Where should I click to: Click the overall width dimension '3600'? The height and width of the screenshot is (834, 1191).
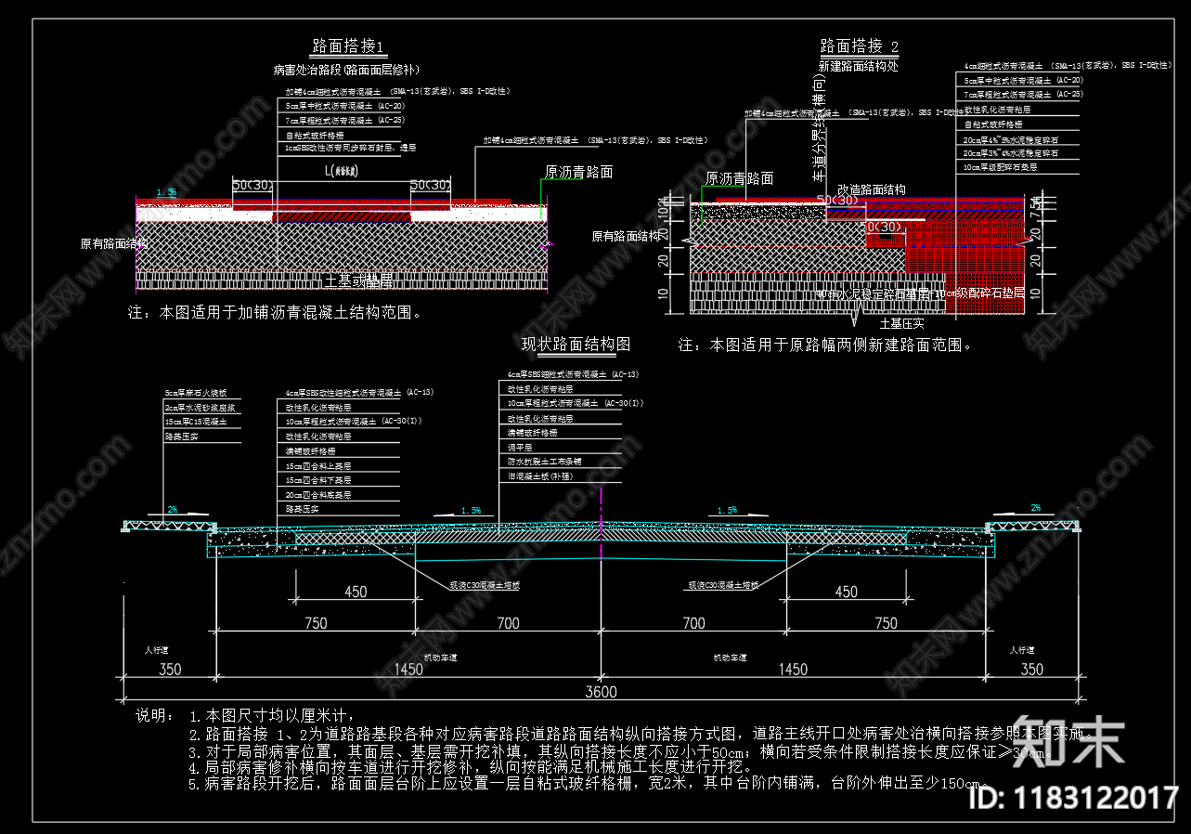[602, 692]
